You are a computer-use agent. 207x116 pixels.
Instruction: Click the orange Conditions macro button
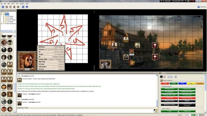(200, 83)
